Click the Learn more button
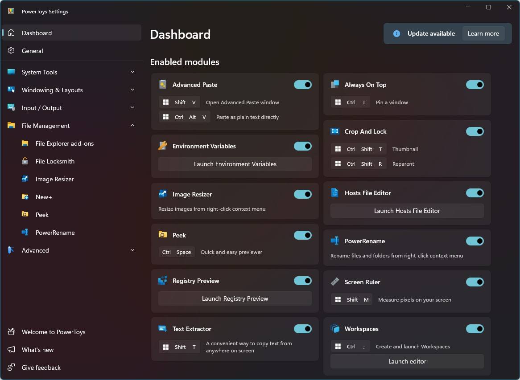The height and width of the screenshot is (380, 520). 483,33
